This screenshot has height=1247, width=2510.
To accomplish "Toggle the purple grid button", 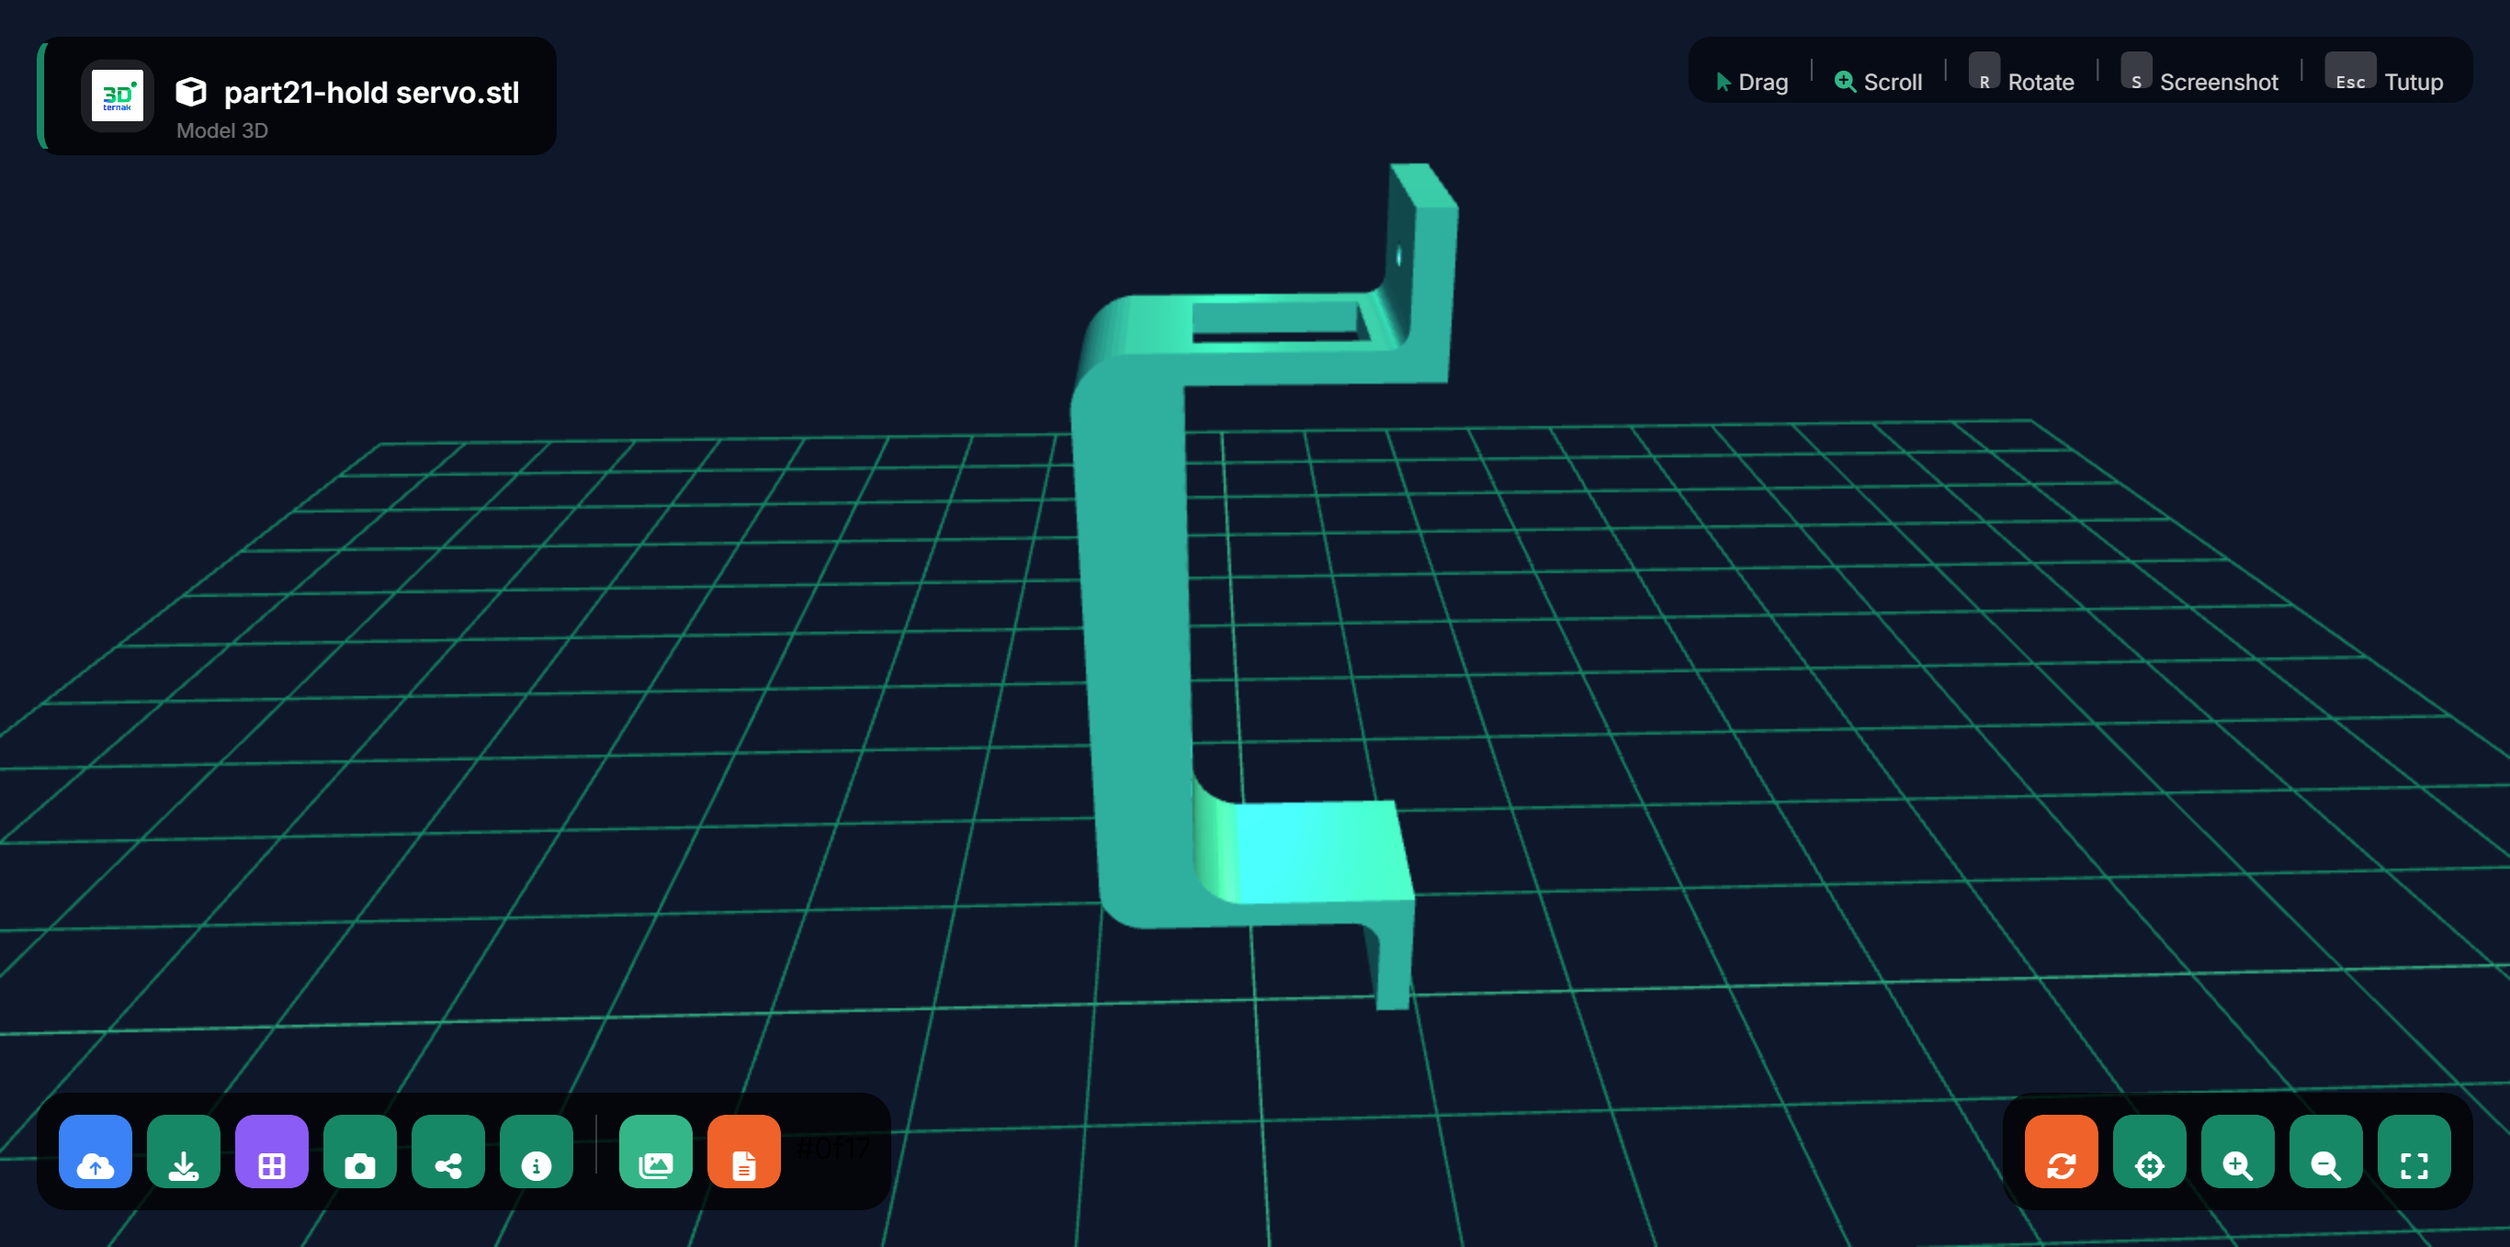I will tap(272, 1152).
